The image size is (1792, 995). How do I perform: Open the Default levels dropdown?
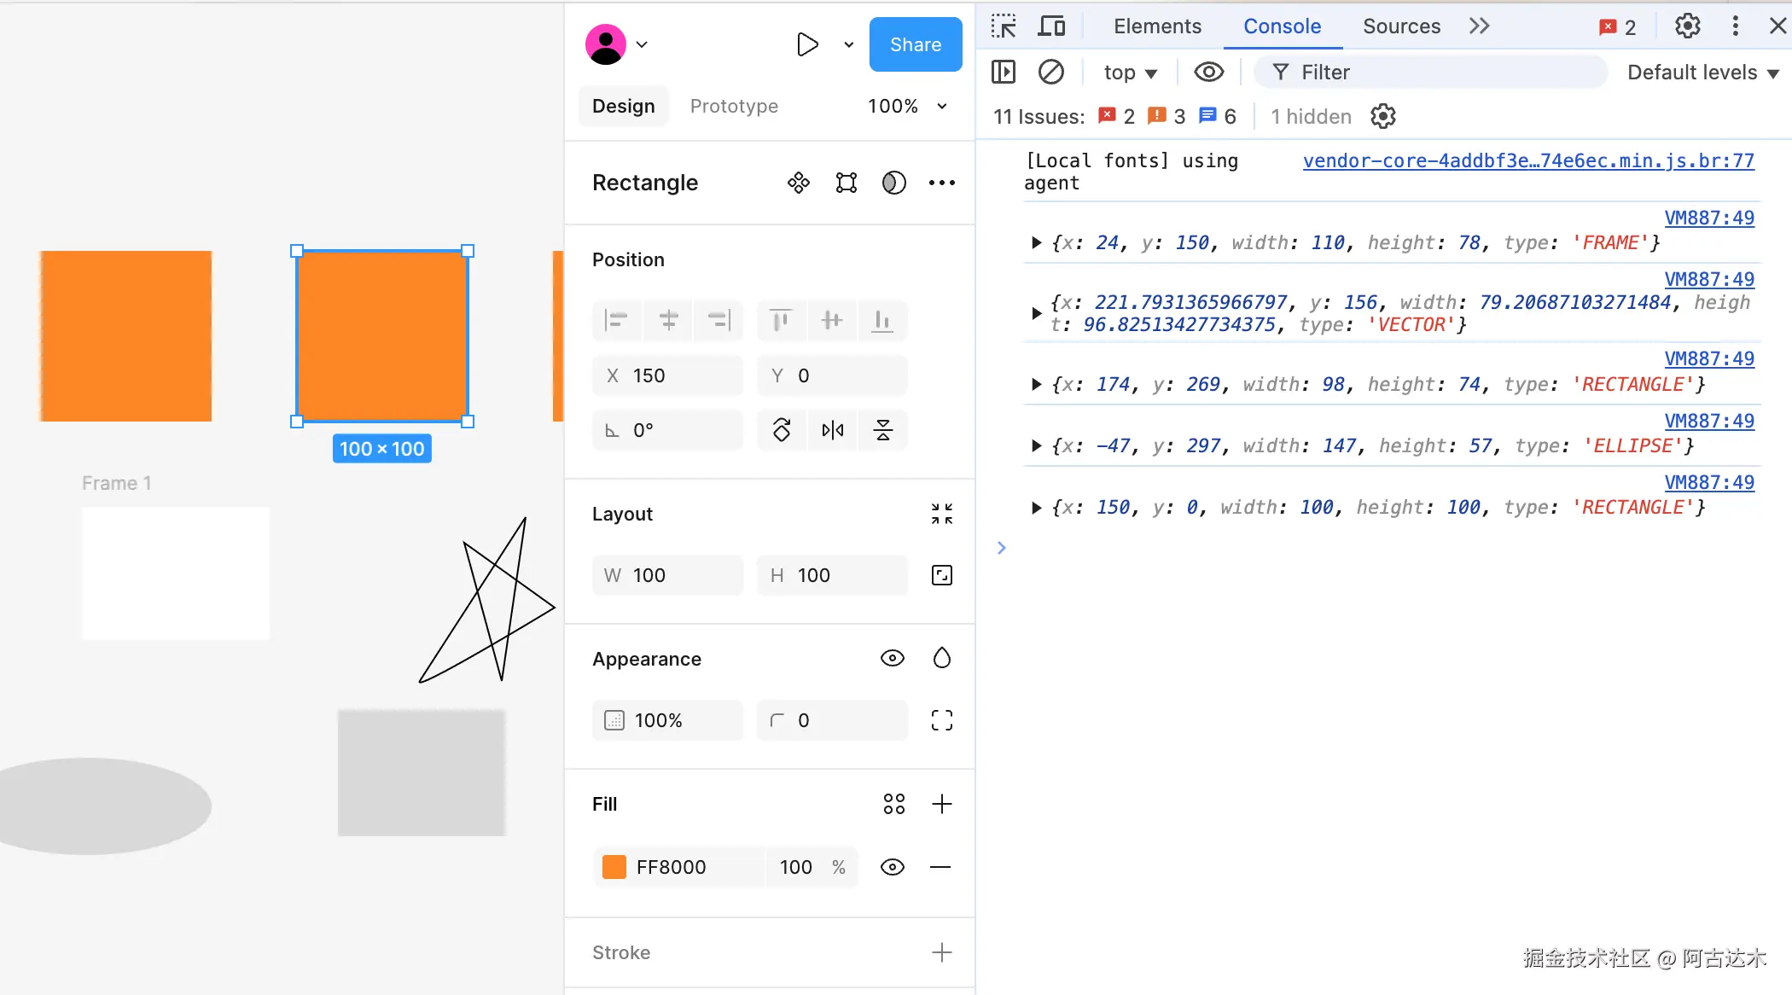click(x=1702, y=73)
